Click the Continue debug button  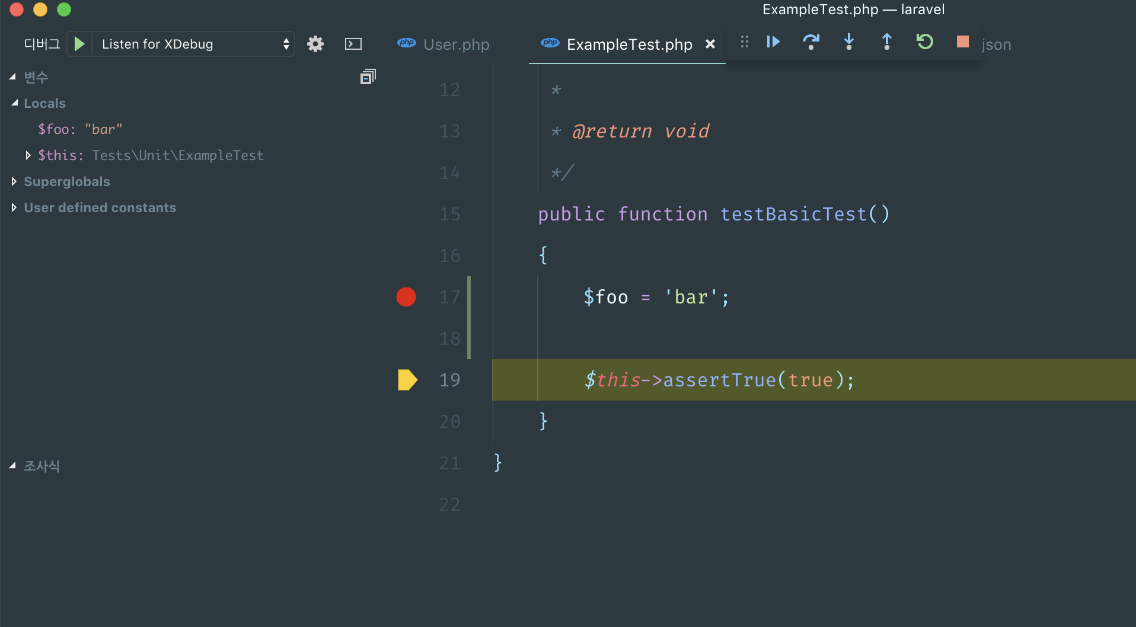pos(773,42)
